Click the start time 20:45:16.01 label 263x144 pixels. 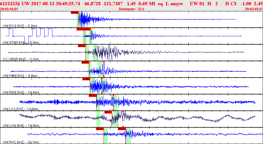pos(9,9)
